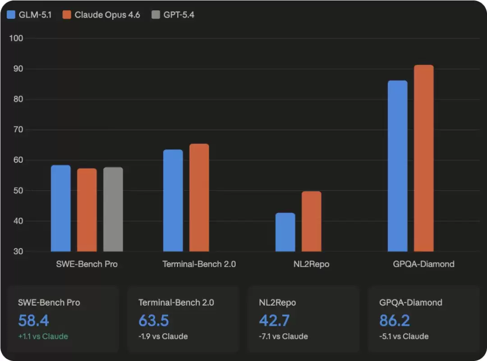Open the SWE-Bench Pro 58.4 score card
Image resolution: width=487 pixels, height=361 pixels.
(63, 319)
